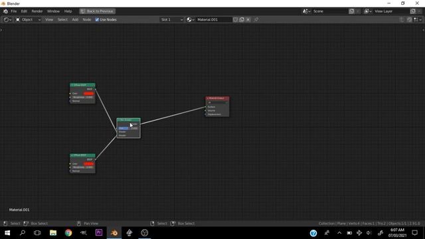The width and height of the screenshot is (425, 239).
Task: Toggle the Use Nodes checkbox
Action: [x=97, y=20]
